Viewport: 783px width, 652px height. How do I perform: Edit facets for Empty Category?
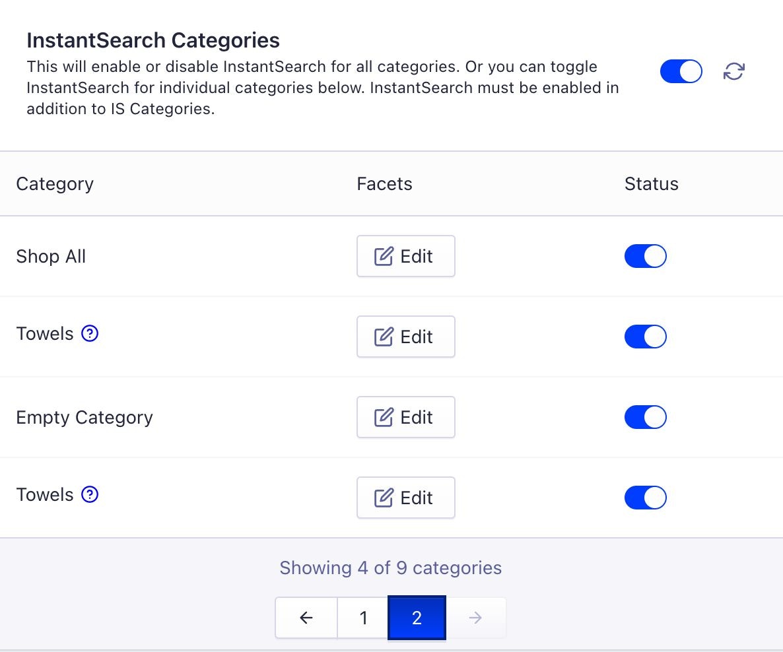click(x=405, y=416)
